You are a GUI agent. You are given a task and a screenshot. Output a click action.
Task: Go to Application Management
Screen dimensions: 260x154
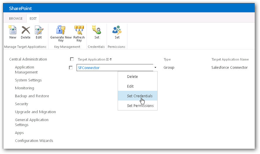point(26,70)
